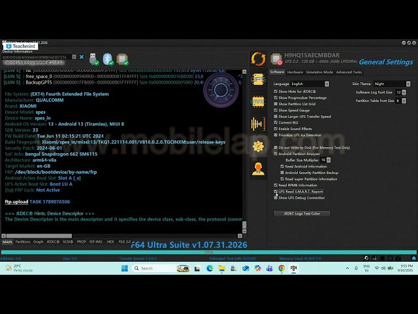Click the F64 app icon in taskbar
Image resolution: width=418 pixels, height=314 pixels.
coord(293,268)
